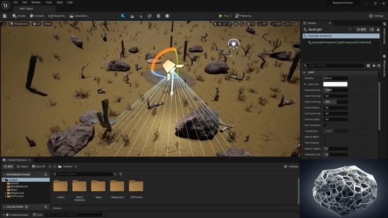
Task: Open camera speed setting in viewport
Action: point(288,24)
